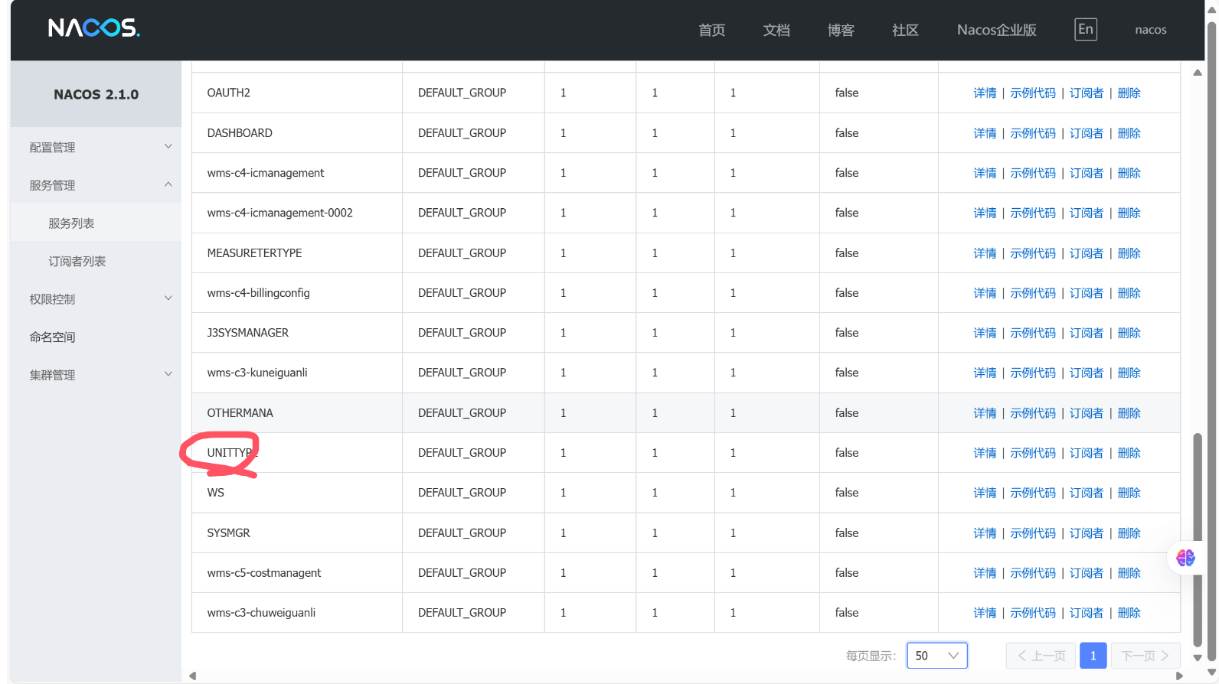Click 删除 for the WS service
Screen dimensions: 1219x684
tap(1129, 493)
